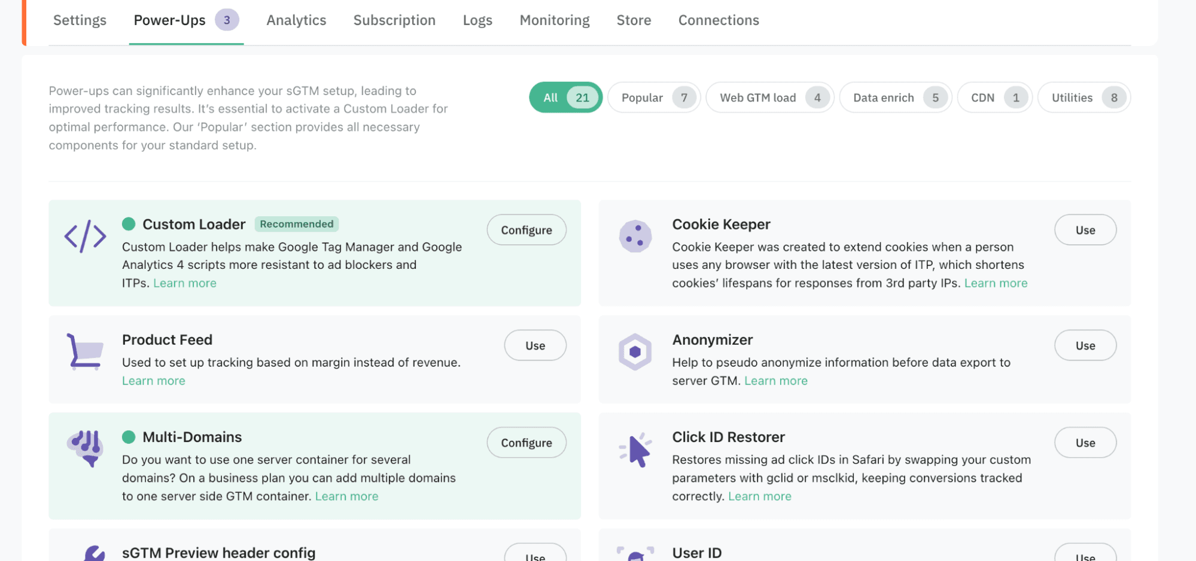Toggle the Data enrich filter

[894, 97]
